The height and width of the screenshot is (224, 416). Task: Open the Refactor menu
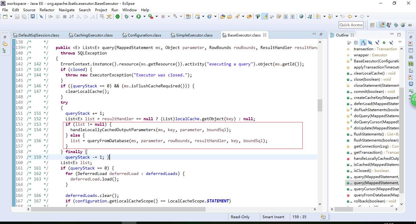point(47,10)
